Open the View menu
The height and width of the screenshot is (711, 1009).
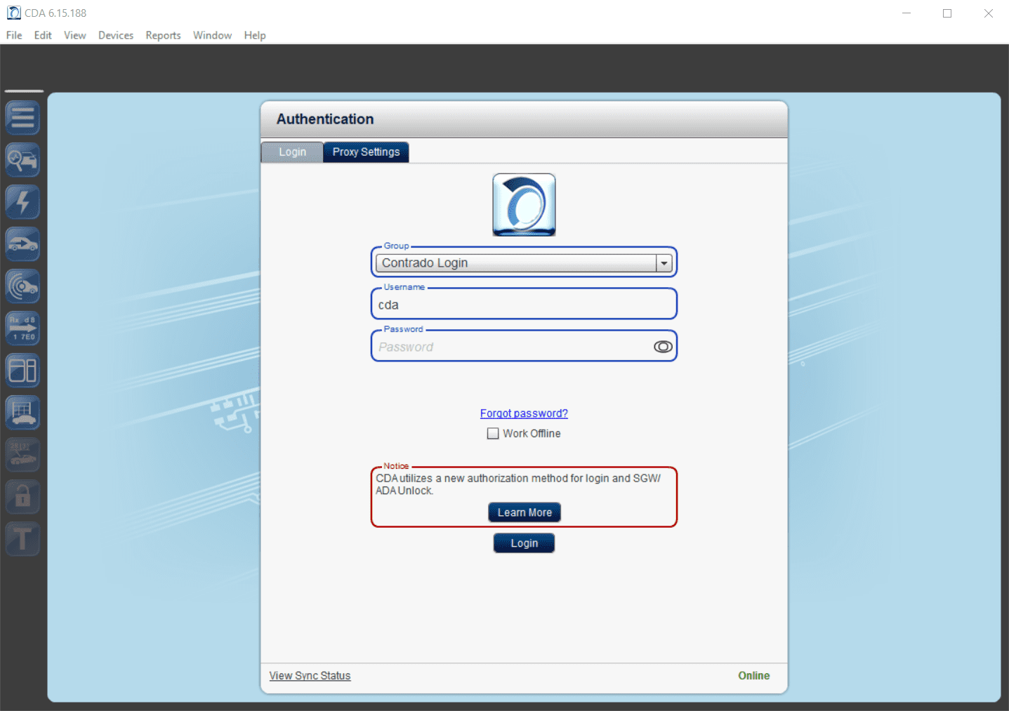[75, 35]
